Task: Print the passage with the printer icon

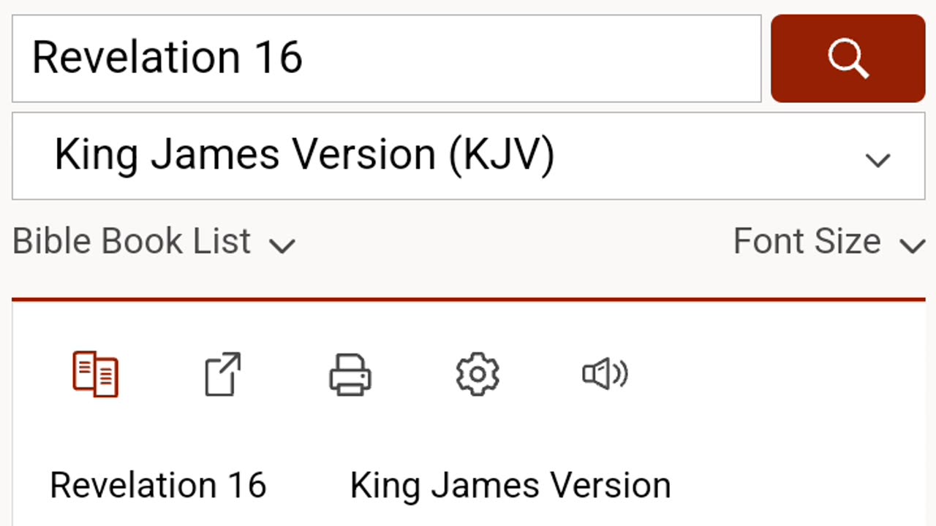Action: click(x=350, y=374)
